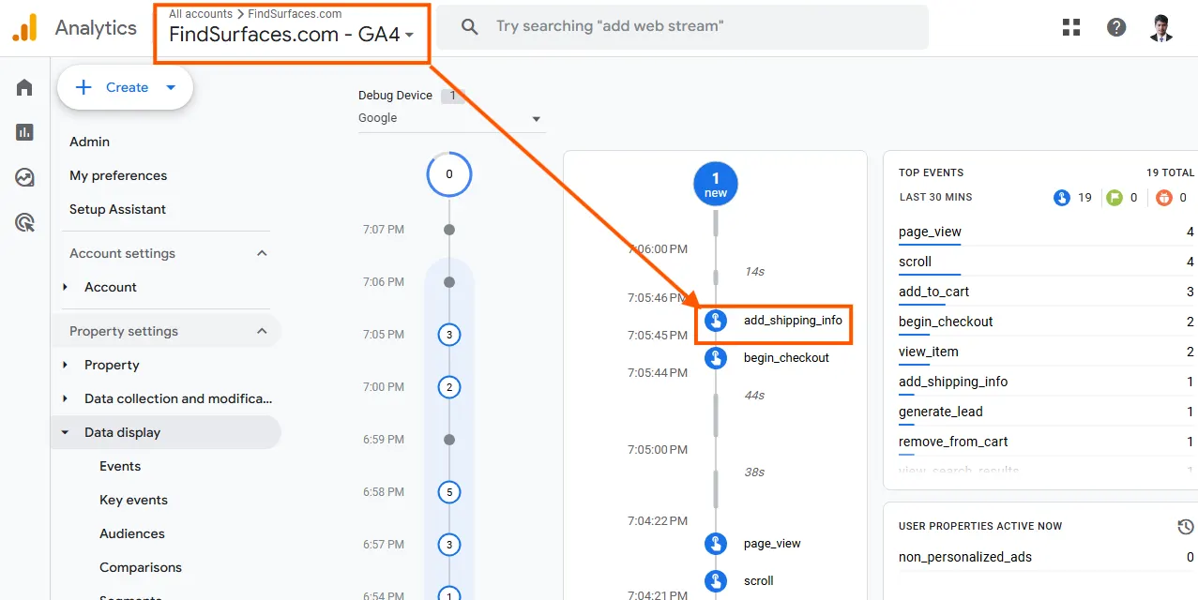Click the circle showing 0 at timeline top

(x=449, y=174)
